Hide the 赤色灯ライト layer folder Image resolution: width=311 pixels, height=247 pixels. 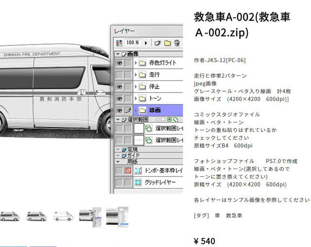pyautogui.click(x=119, y=63)
